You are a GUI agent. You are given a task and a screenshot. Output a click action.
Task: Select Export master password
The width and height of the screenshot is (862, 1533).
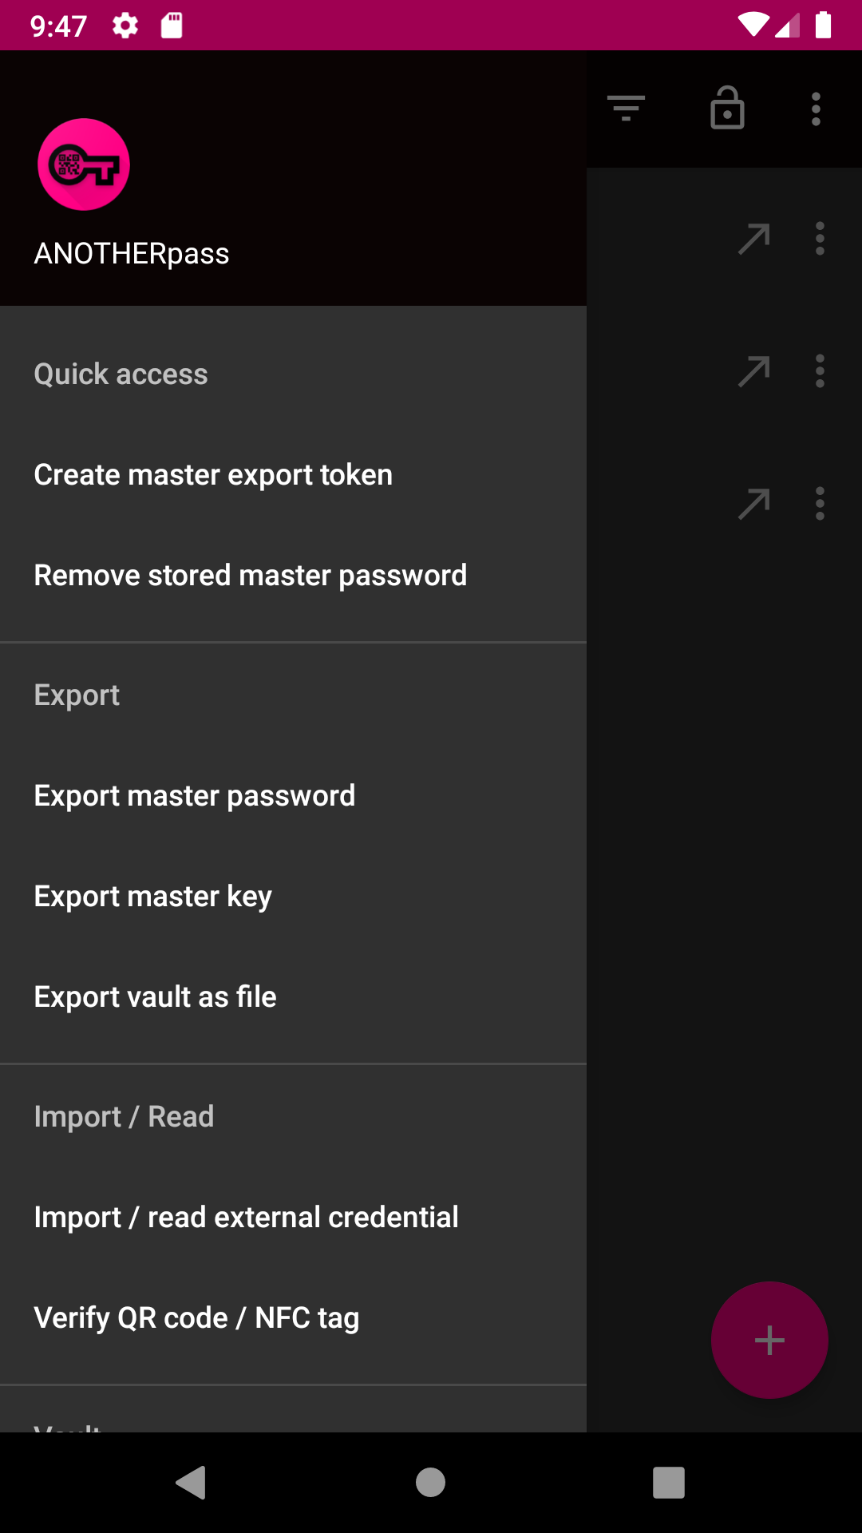pyautogui.click(x=194, y=796)
